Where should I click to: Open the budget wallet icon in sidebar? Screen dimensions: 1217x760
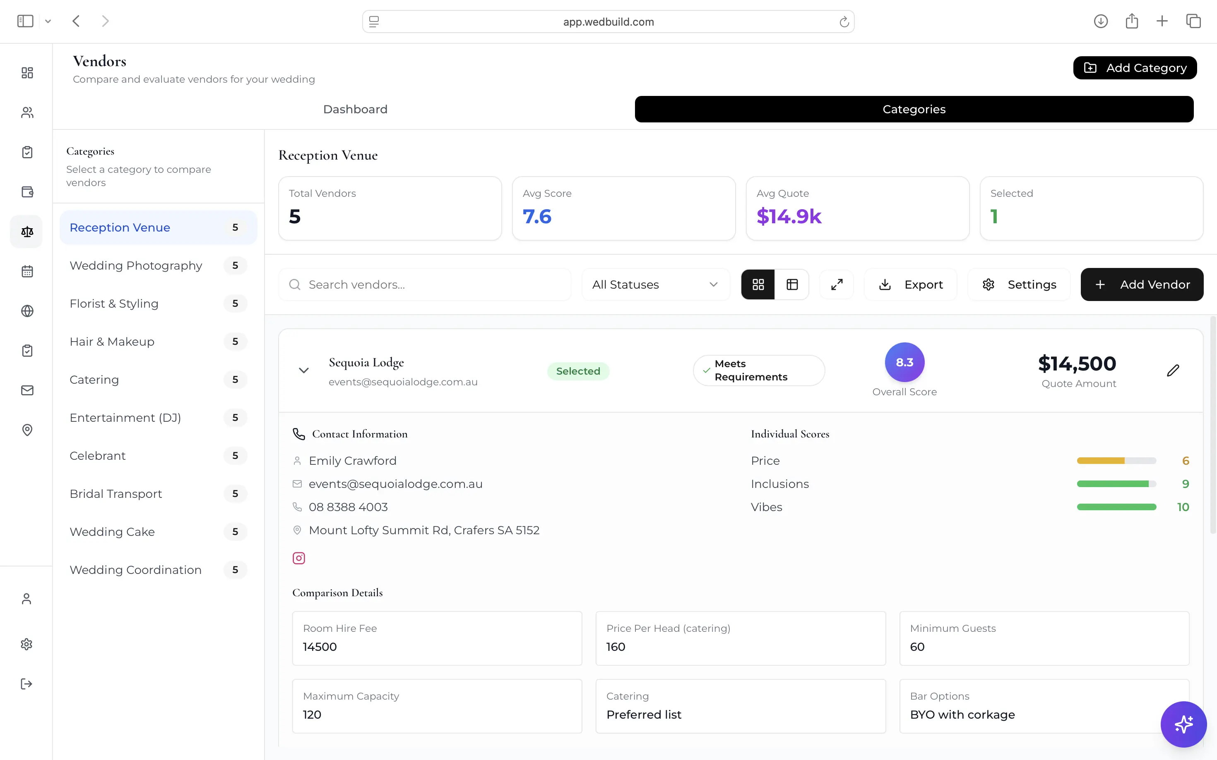point(27,192)
